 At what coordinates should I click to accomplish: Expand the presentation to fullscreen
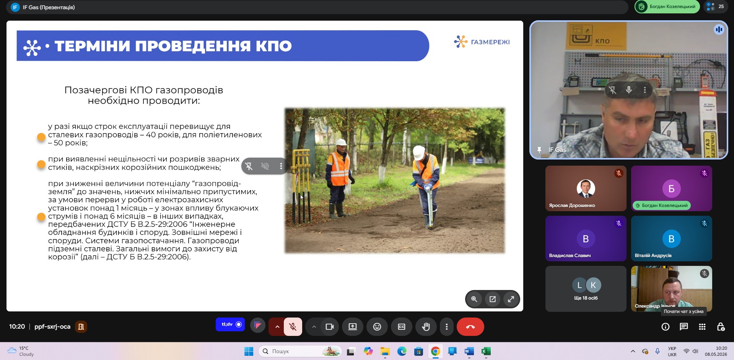511,299
